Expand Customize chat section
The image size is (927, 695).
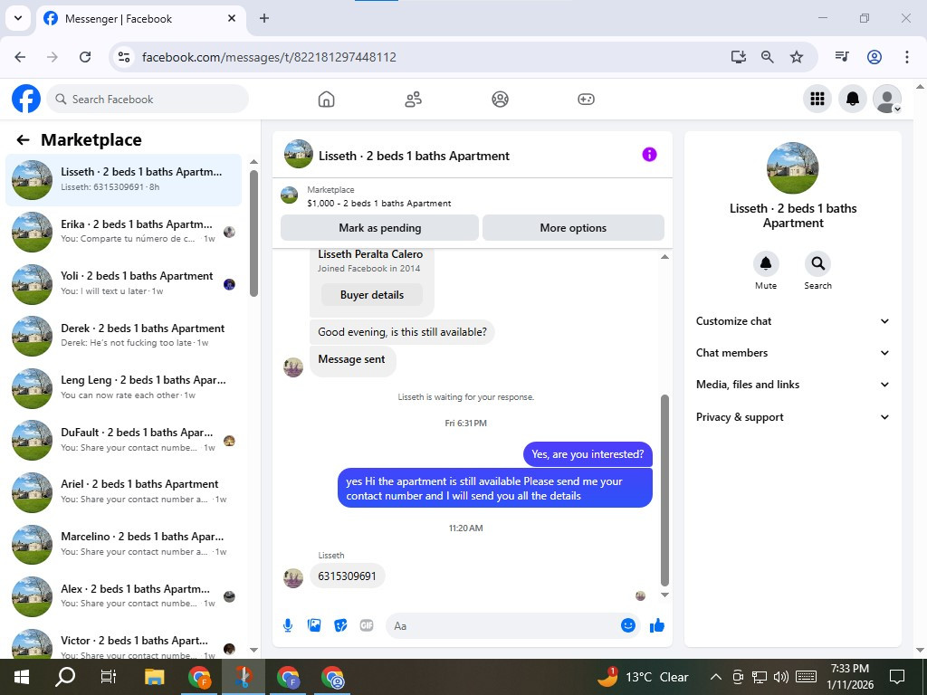click(793, 321)
